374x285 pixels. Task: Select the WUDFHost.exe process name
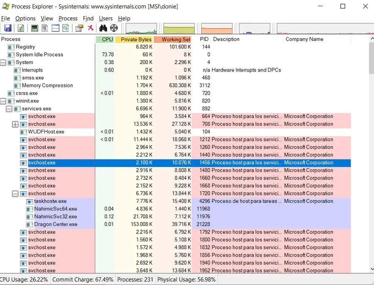[x=46, y=132]
